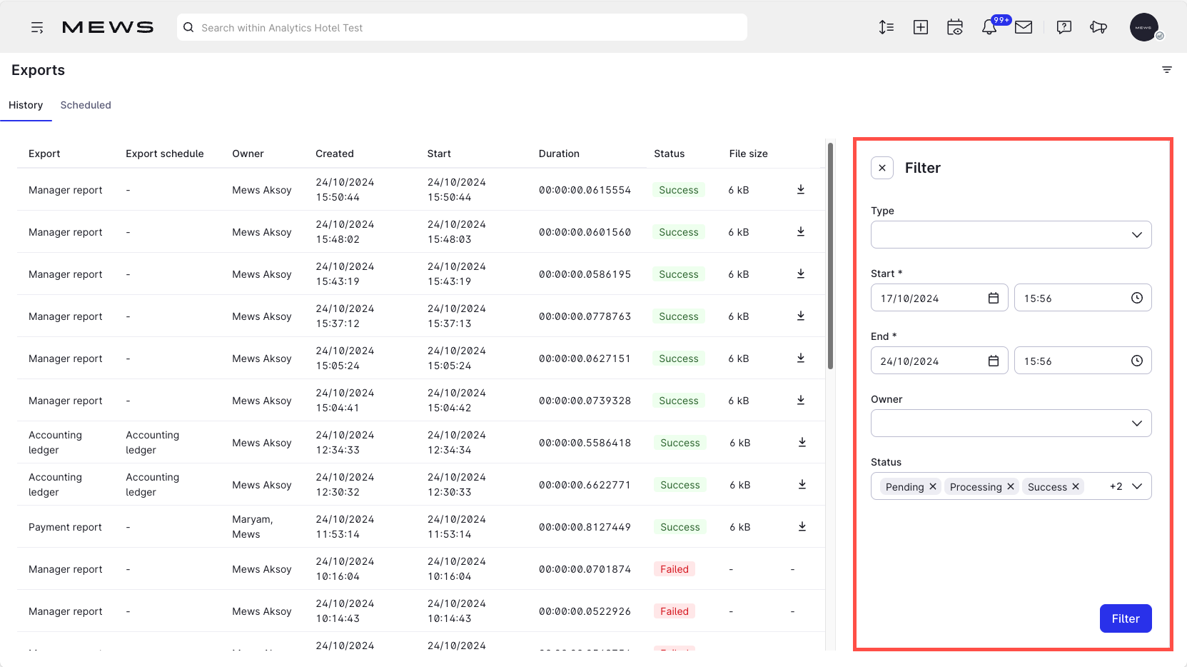Sort by the Duration column header
The image size is (1187, 667).
coord(559,154)
